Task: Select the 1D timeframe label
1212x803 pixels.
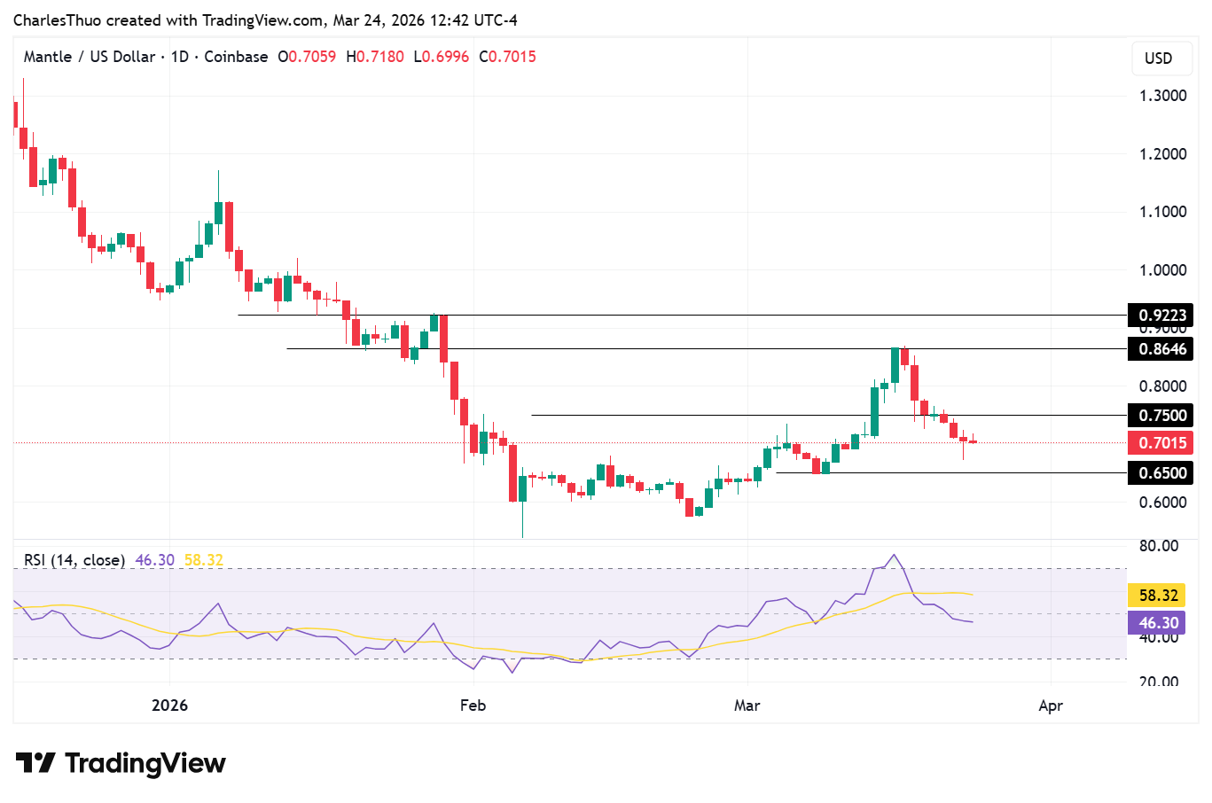Action: point(175,57)
